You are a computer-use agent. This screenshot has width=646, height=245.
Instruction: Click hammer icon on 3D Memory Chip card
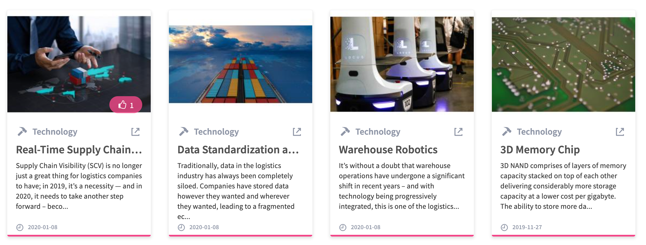click(x=507, y=132)
